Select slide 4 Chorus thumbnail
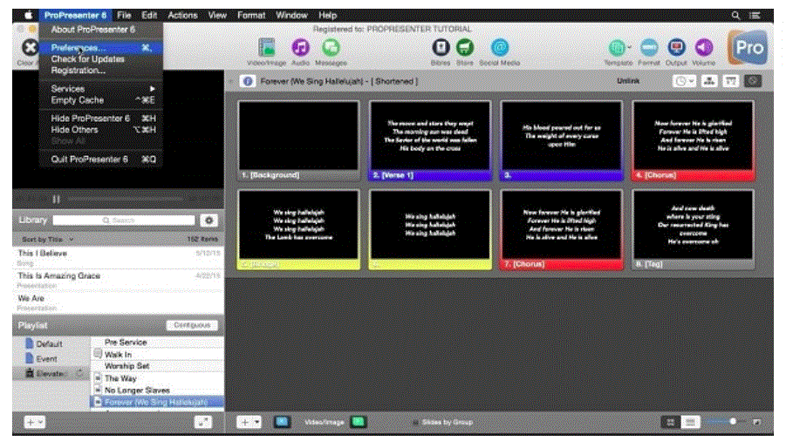Image resolution: width=786 pixels, height=448 pixels. tap(694, 140)
